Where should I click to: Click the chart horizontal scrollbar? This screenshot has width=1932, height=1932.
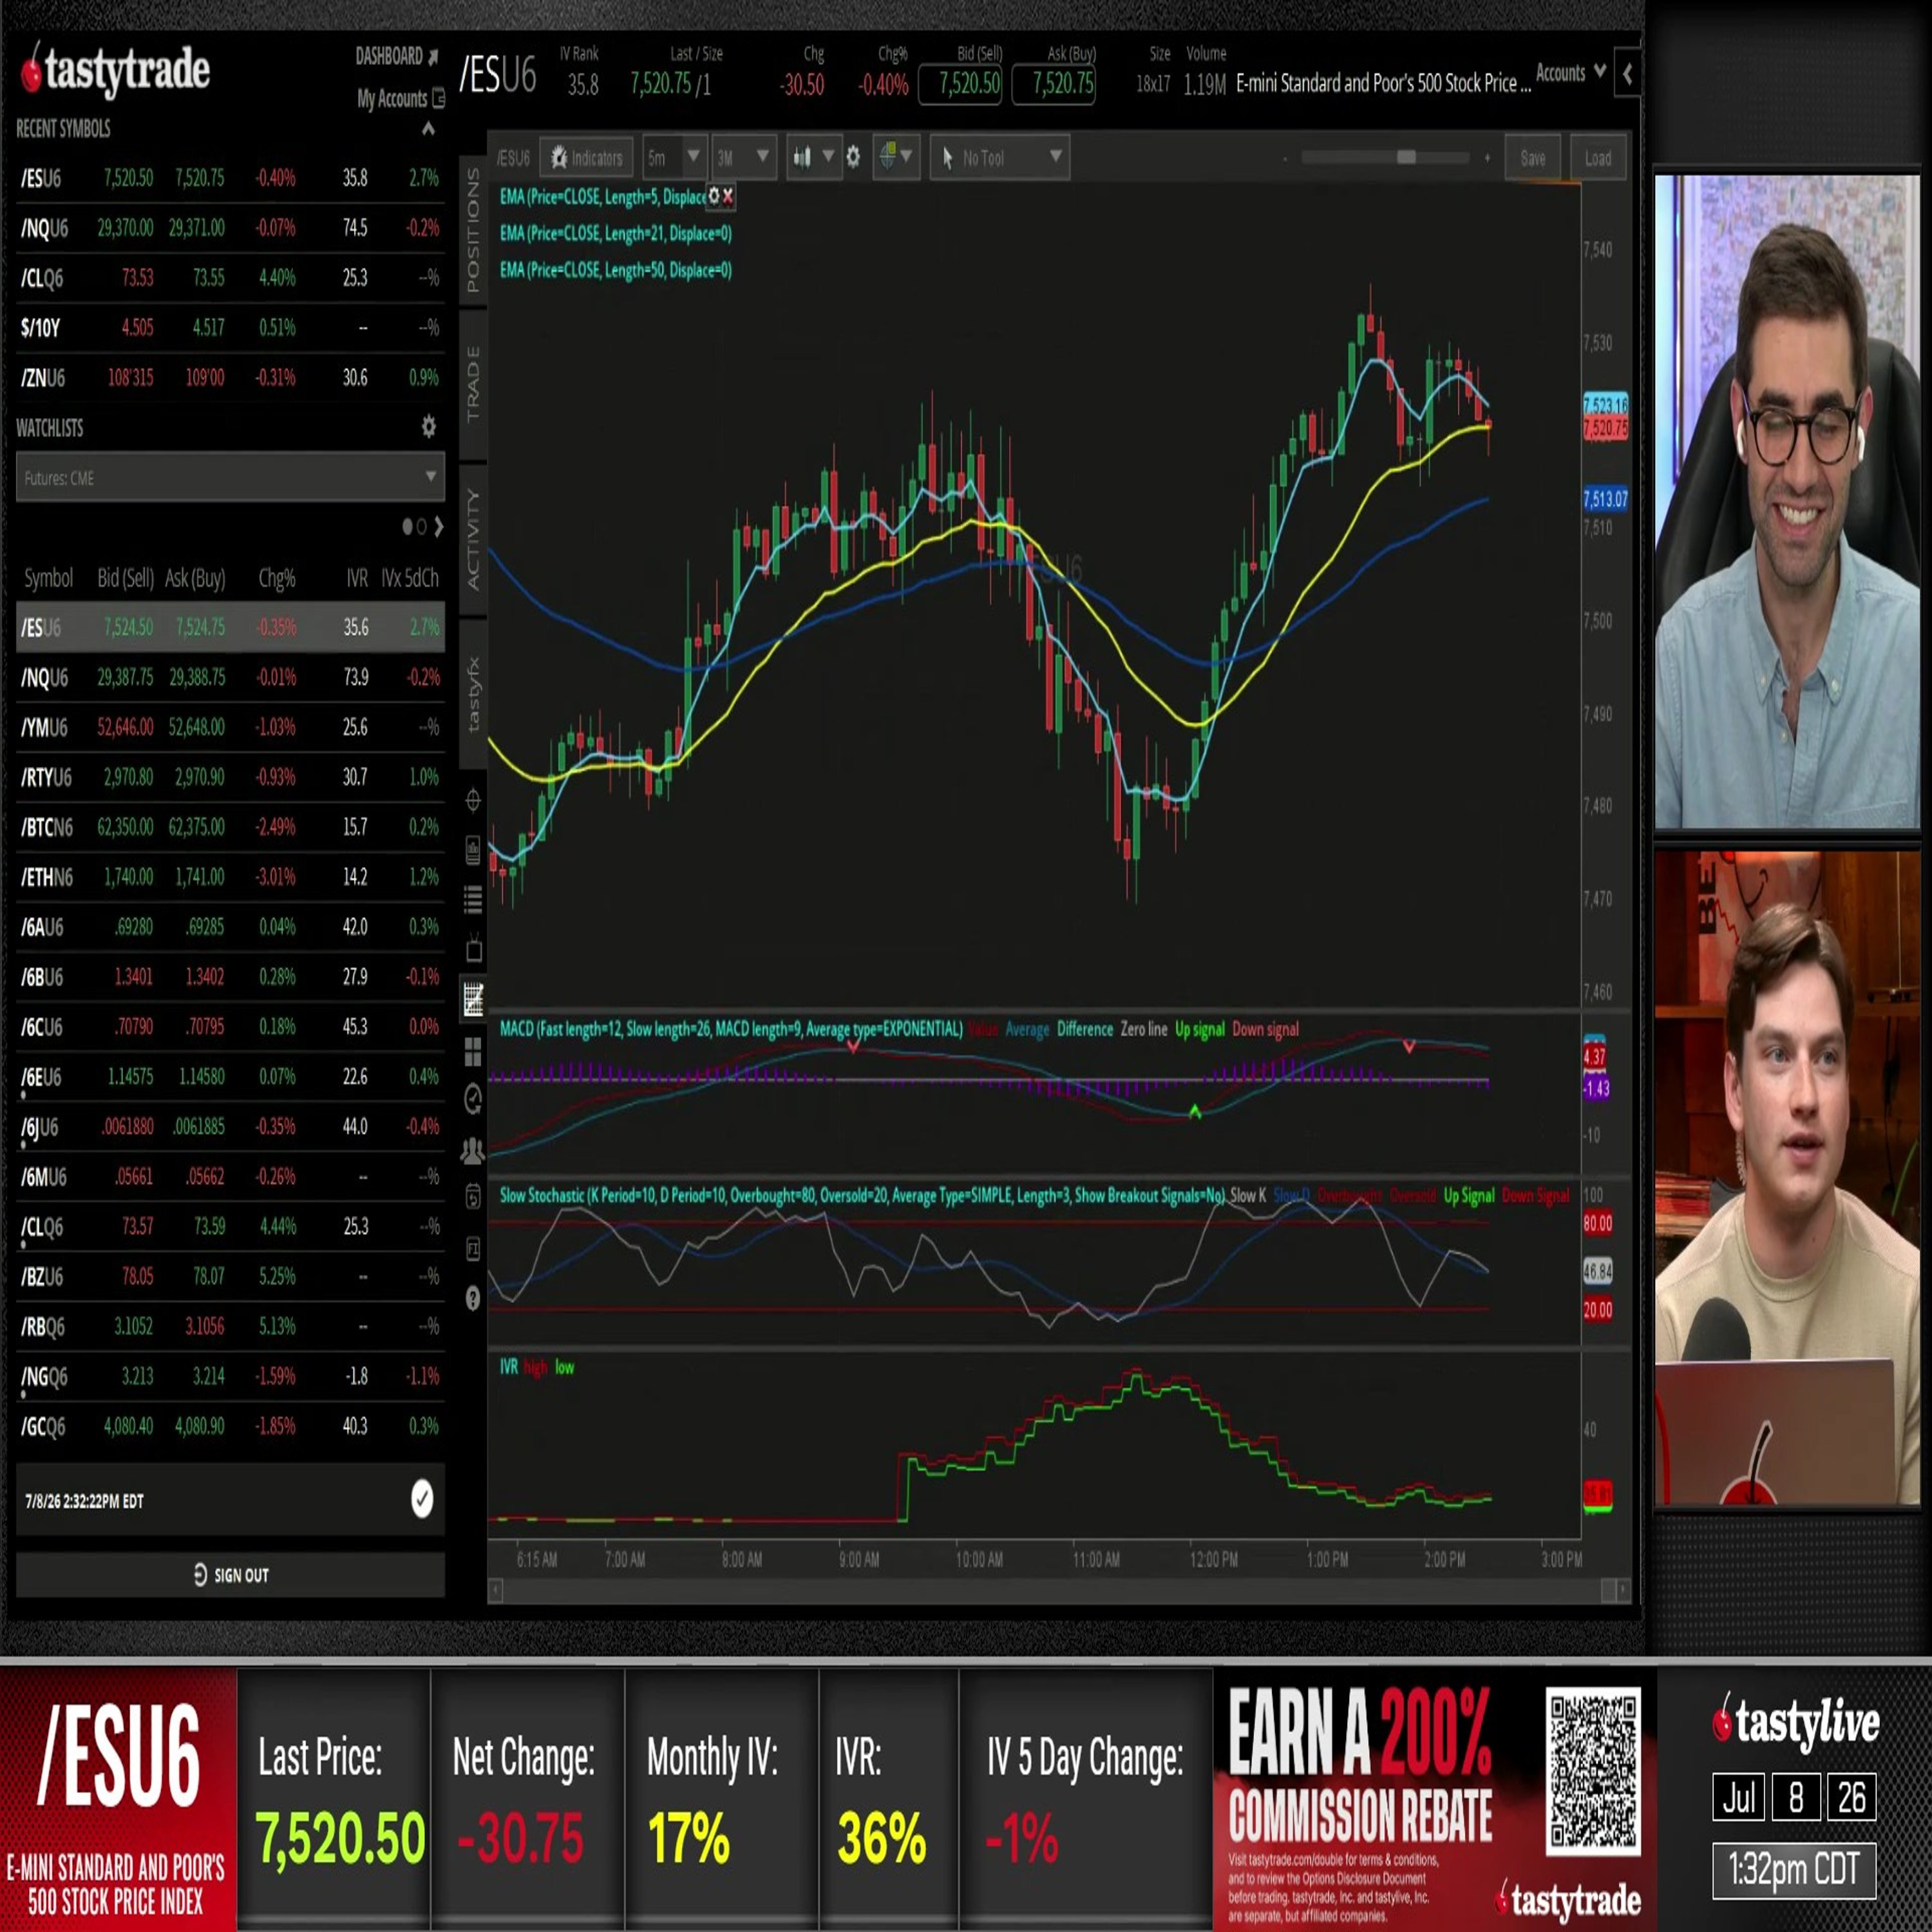point(1059,1591)
